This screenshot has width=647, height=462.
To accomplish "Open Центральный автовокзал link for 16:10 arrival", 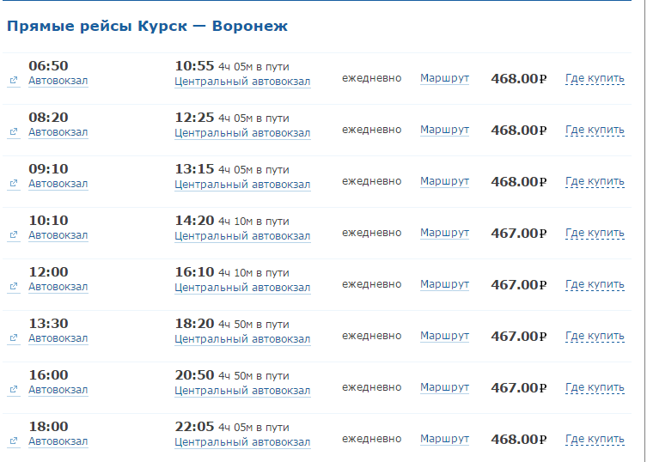I will pyautogui.click(x=242, y=288).
